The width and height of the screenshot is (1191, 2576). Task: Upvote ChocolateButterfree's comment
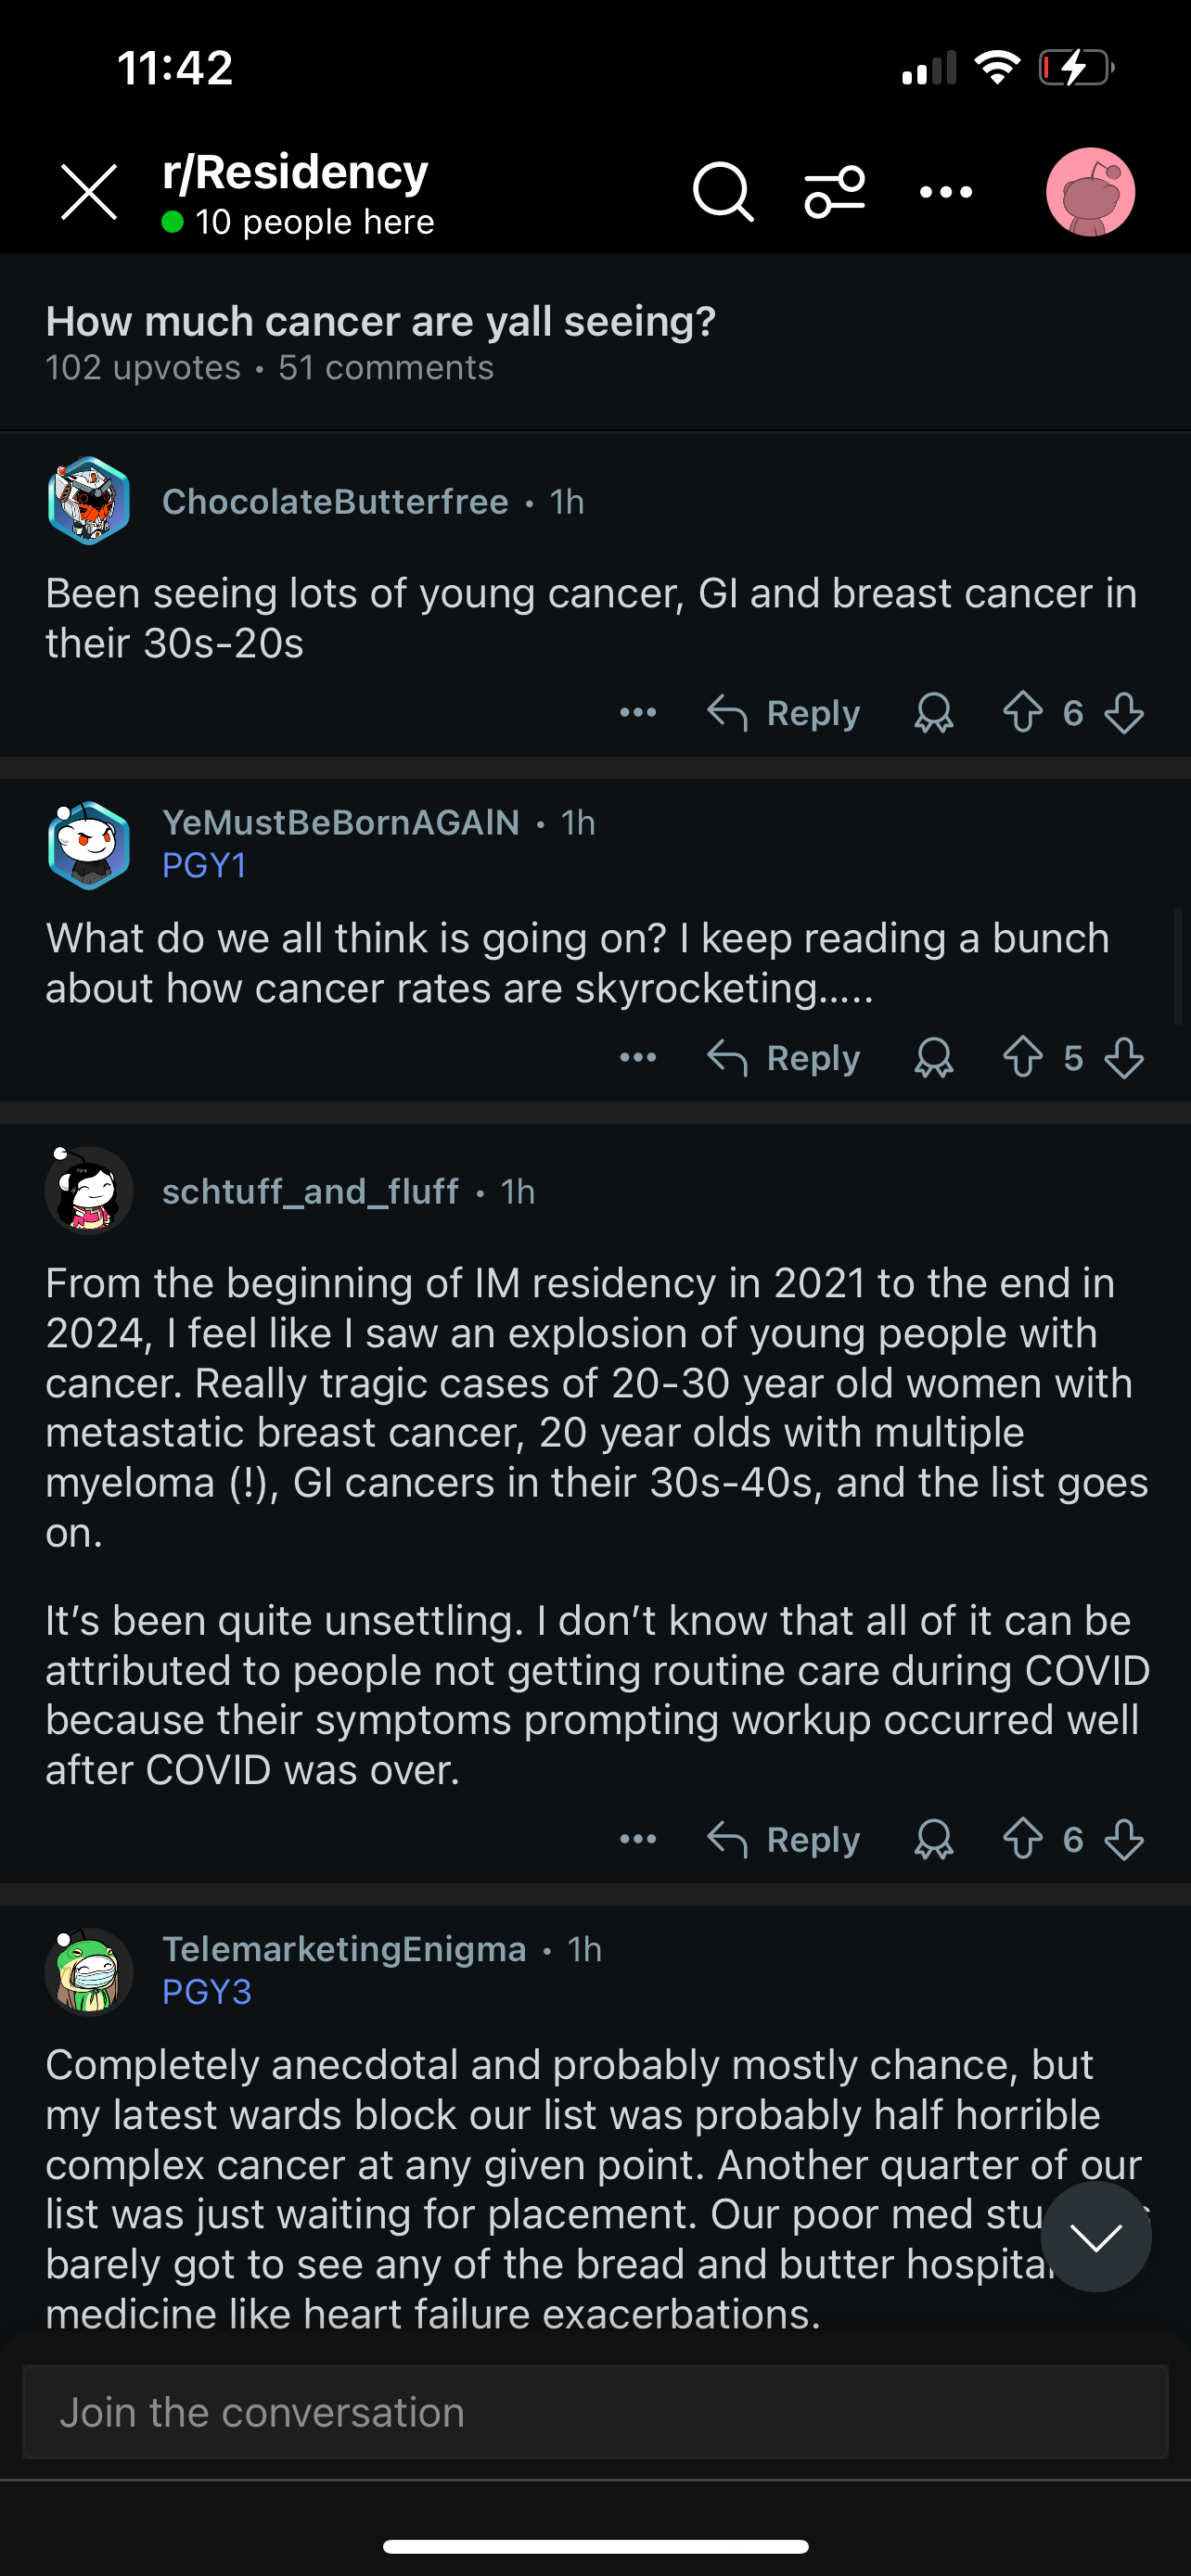click(x=1022, y=713)
